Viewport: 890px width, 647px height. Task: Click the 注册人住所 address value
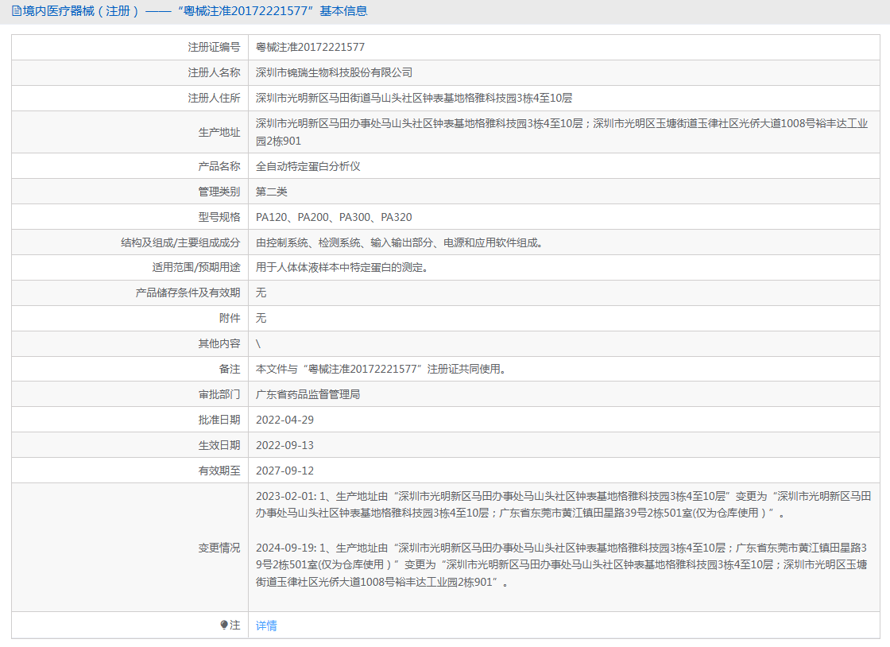414,99
